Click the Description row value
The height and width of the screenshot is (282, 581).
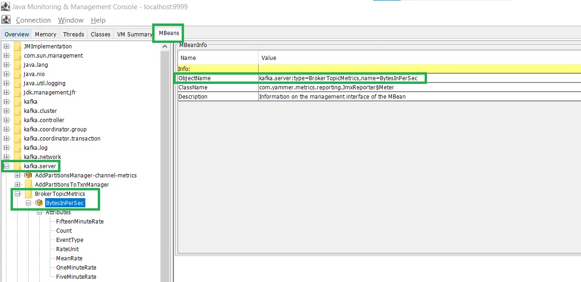(x=420, y=97)
